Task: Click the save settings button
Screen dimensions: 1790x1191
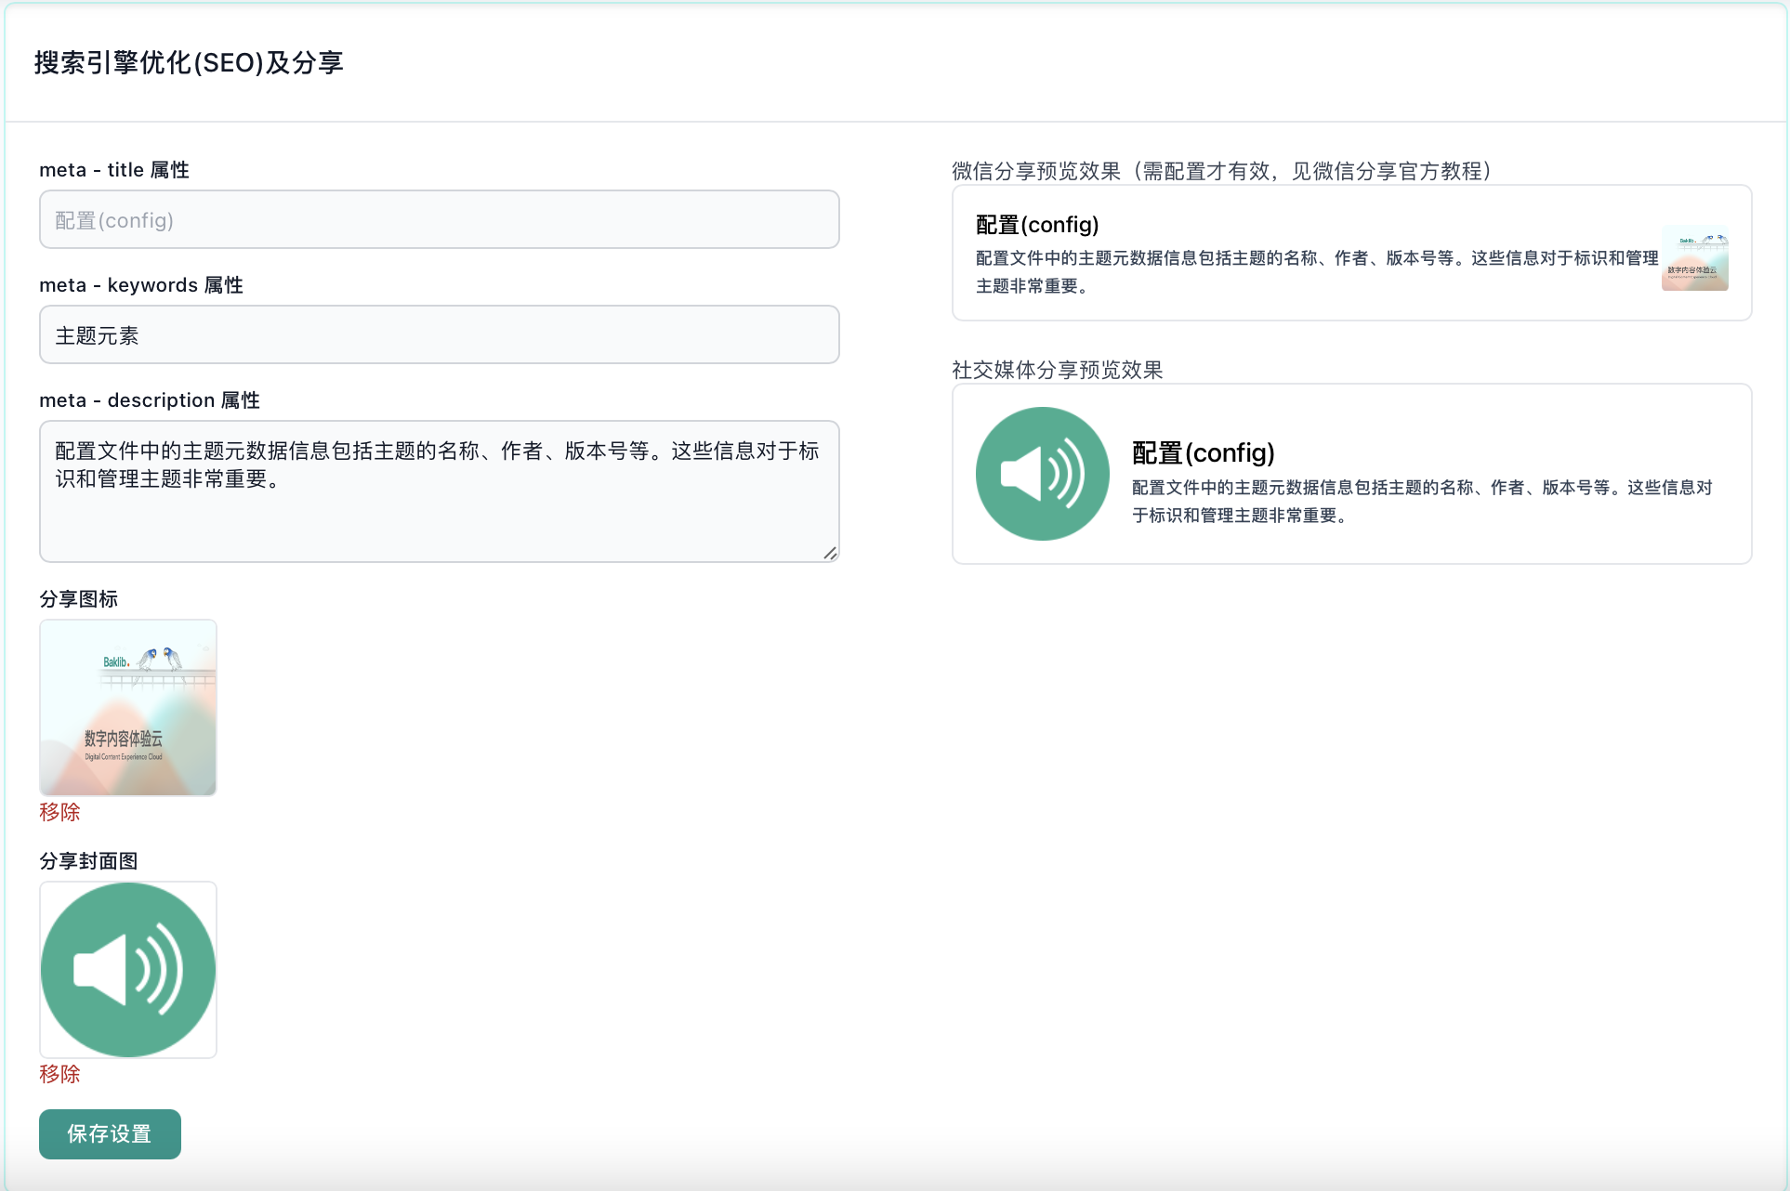Action: (110, 1134)
